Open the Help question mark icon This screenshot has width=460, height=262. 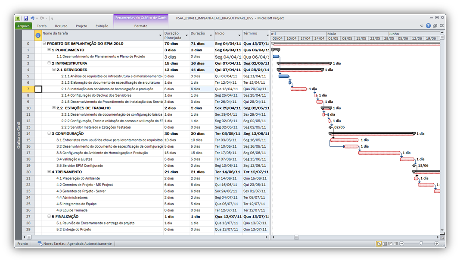click(x=429, y=25)
